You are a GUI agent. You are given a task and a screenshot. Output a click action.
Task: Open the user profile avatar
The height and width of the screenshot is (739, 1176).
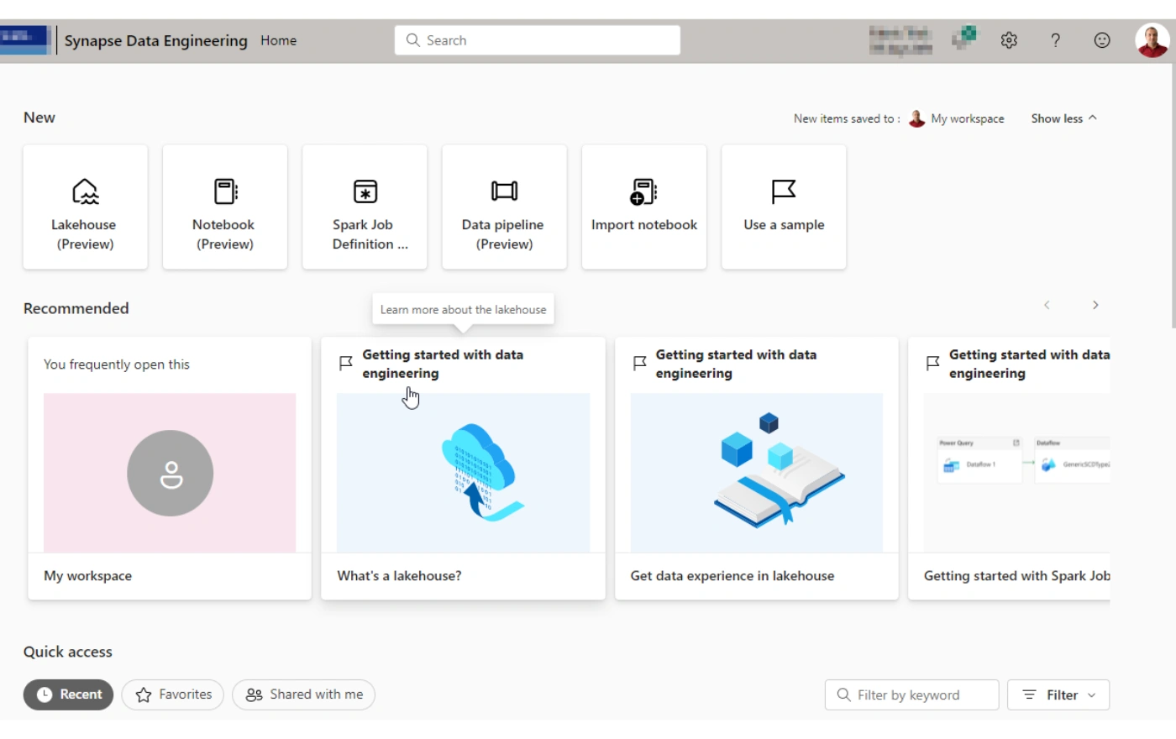pos(1152,40)
